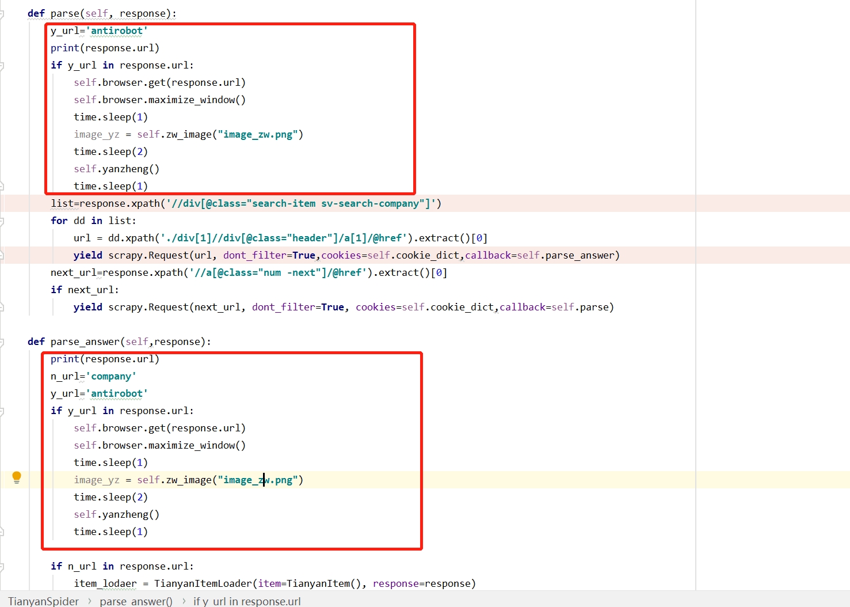Jump to the parse_answer() breadcrumb
Screen dimensions: 850x607
pyautogui.click(x=136, y=601)
